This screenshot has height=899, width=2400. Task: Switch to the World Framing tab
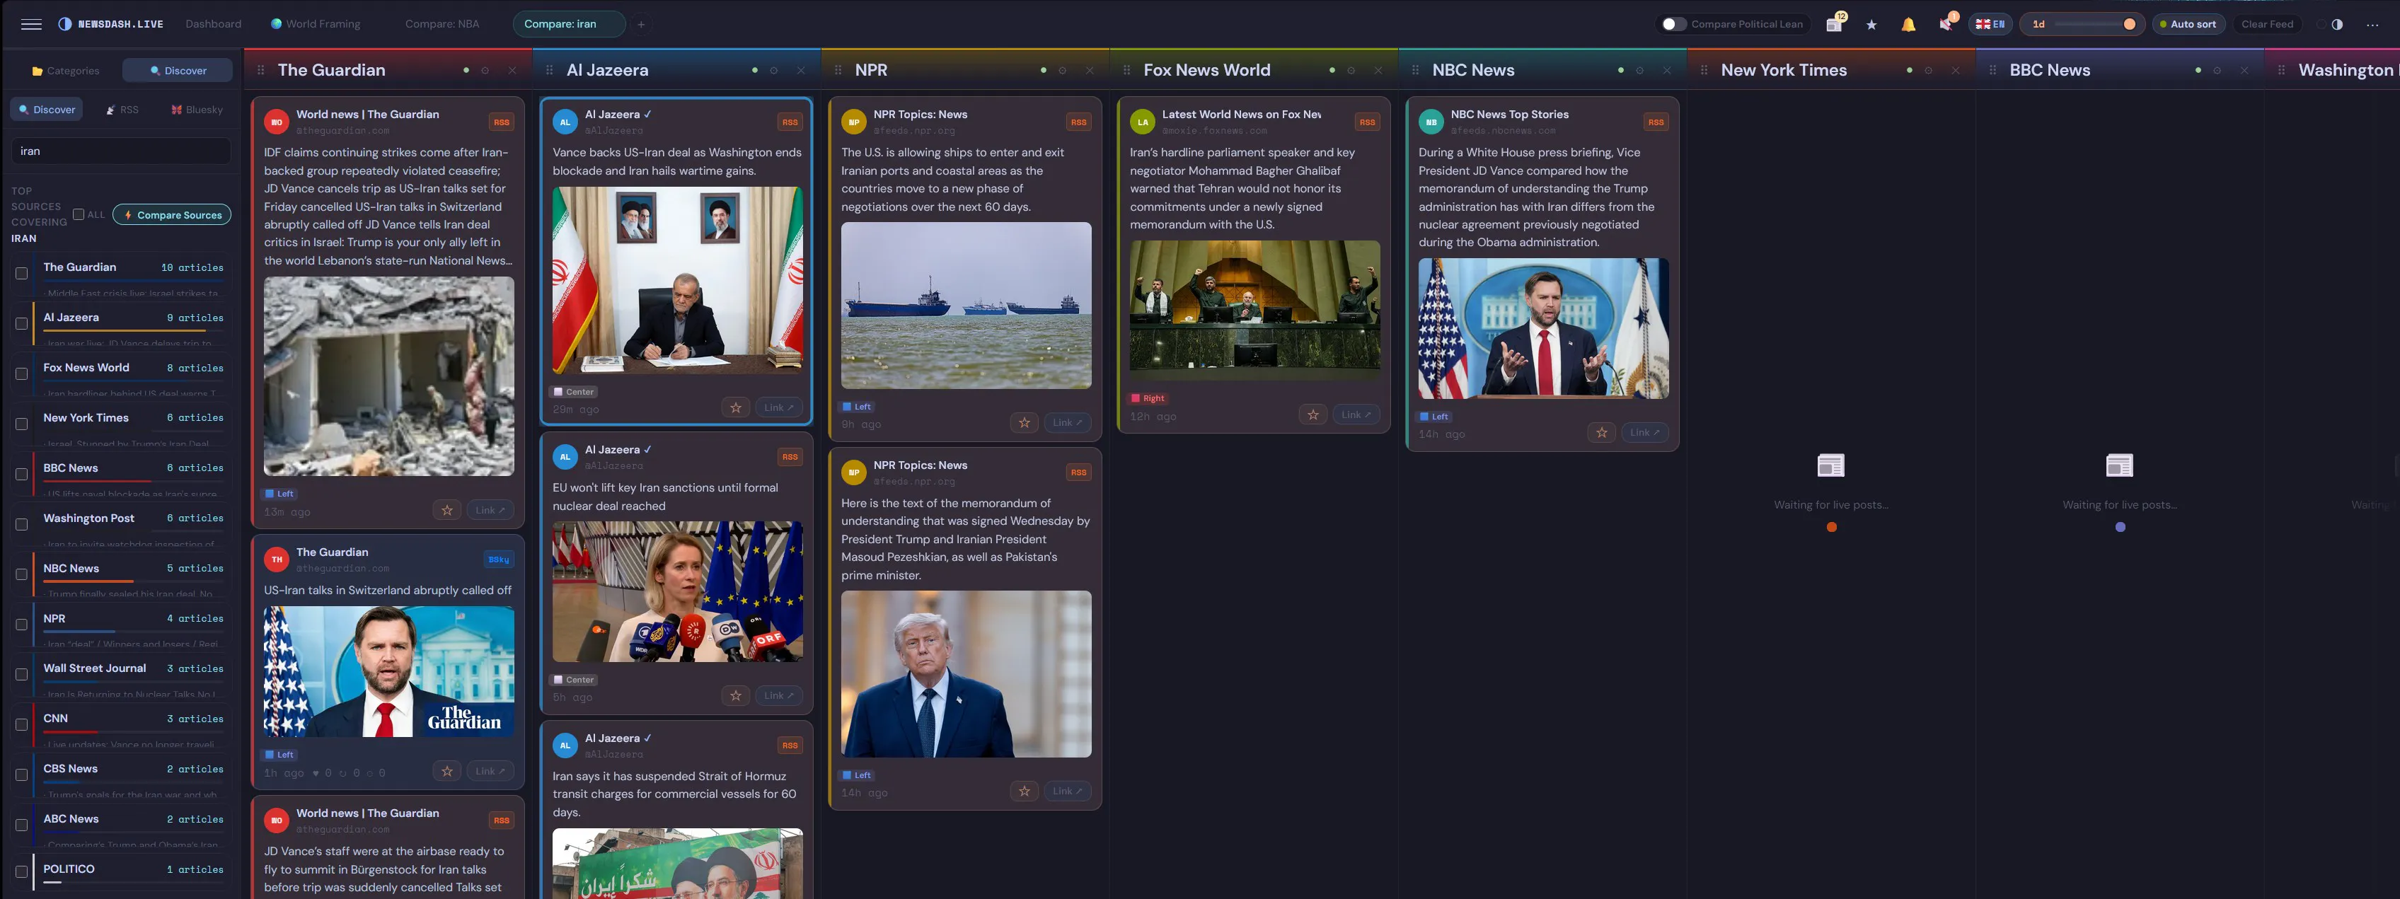[316, 24]
